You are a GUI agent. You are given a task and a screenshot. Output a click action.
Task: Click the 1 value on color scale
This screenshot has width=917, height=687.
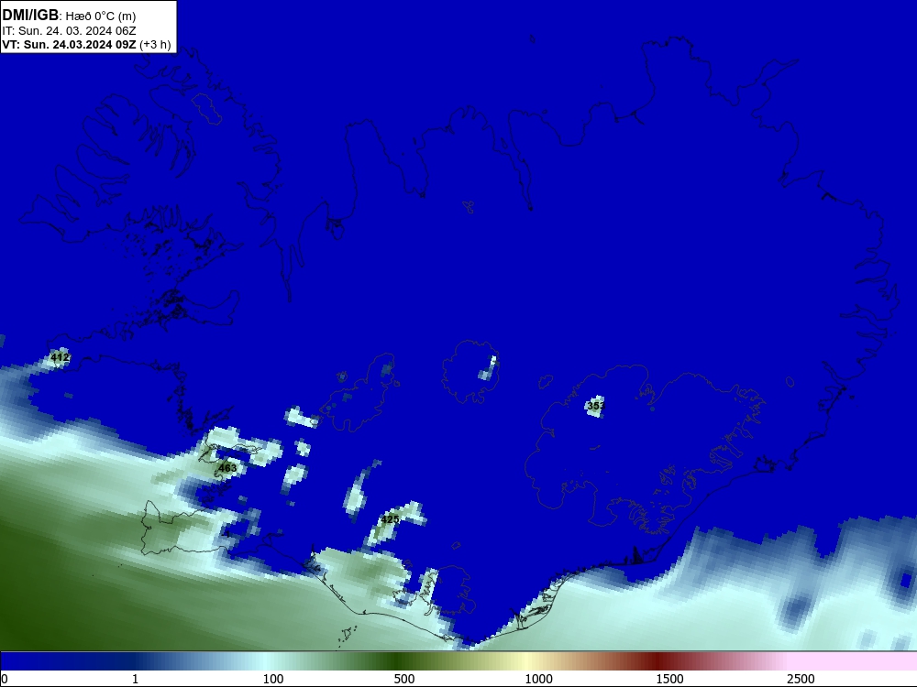135,679
